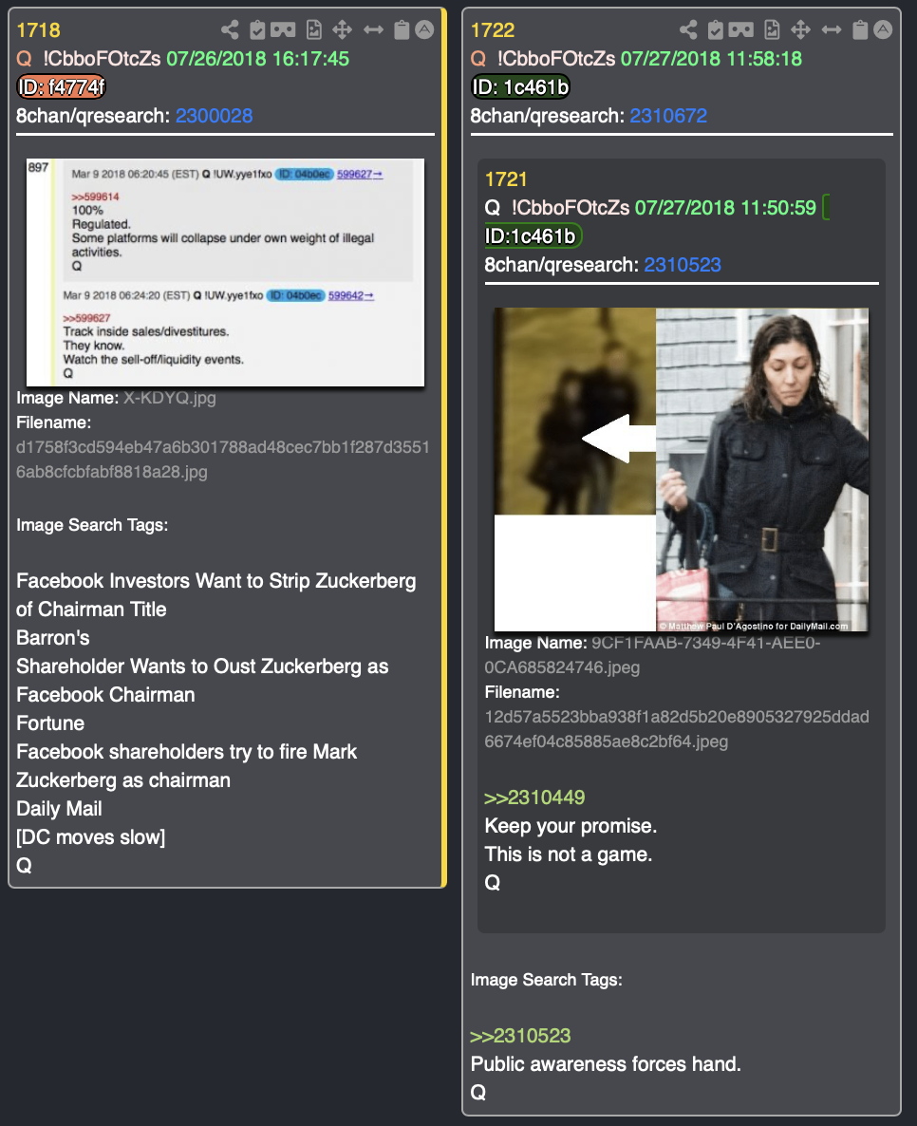This screenshot has width=917, height=1126.
Task: Click the image file icon on post 1718
Action: tap(314, 29)
